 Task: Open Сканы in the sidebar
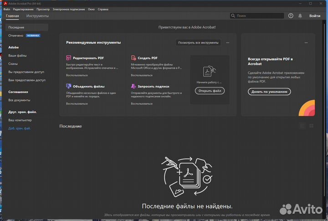[13, 64]
